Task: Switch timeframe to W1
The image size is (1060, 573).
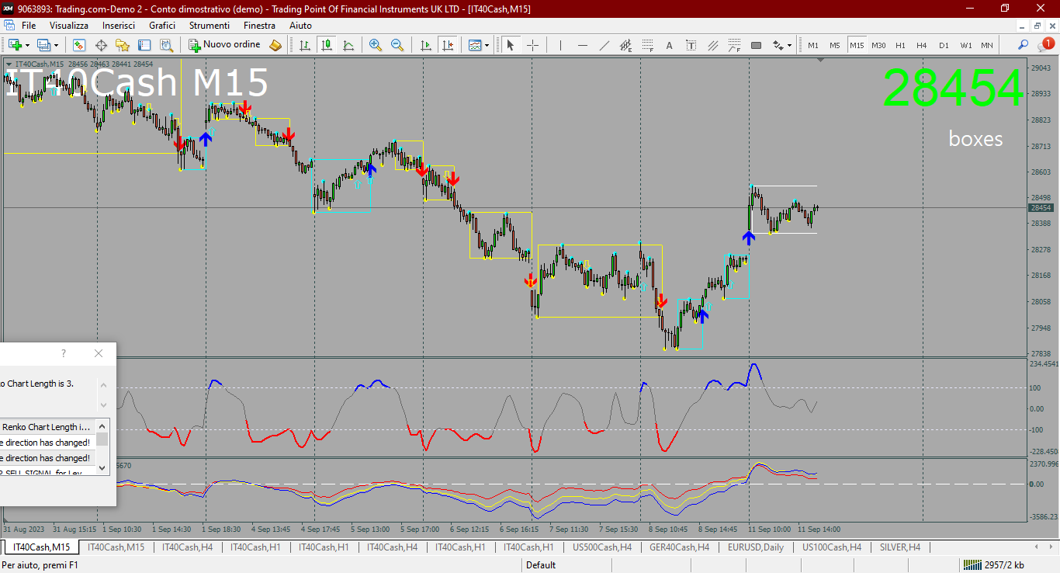Action: [965, 45]
